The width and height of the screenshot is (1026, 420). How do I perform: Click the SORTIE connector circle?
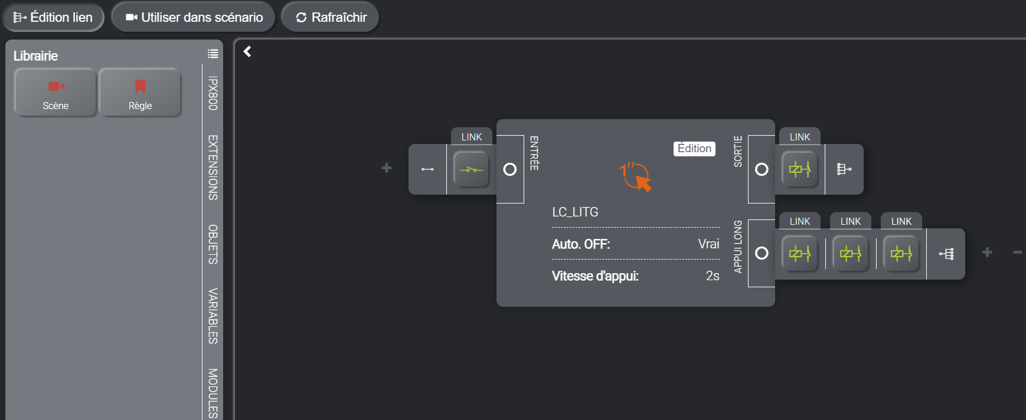762,170
